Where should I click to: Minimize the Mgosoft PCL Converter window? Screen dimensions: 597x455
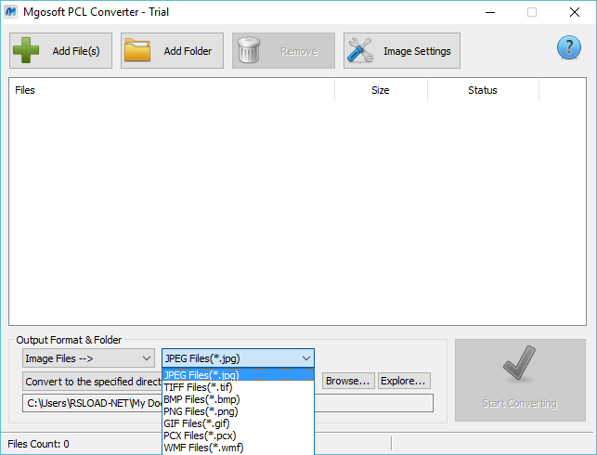tap(490, 12)
